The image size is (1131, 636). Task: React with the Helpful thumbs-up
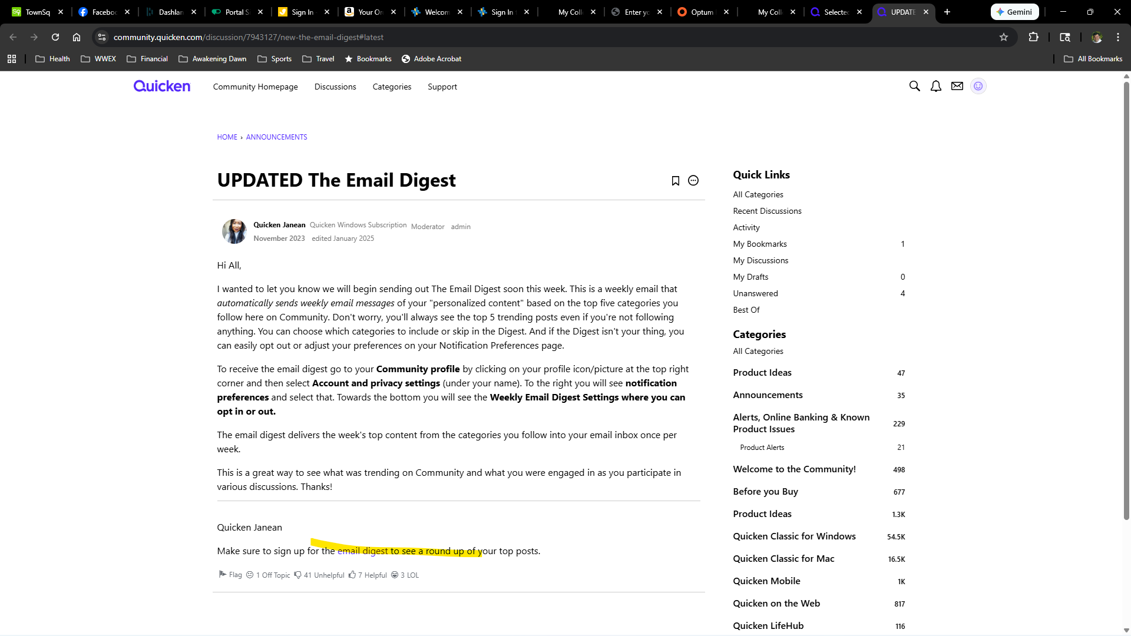[x=368, y=575]
